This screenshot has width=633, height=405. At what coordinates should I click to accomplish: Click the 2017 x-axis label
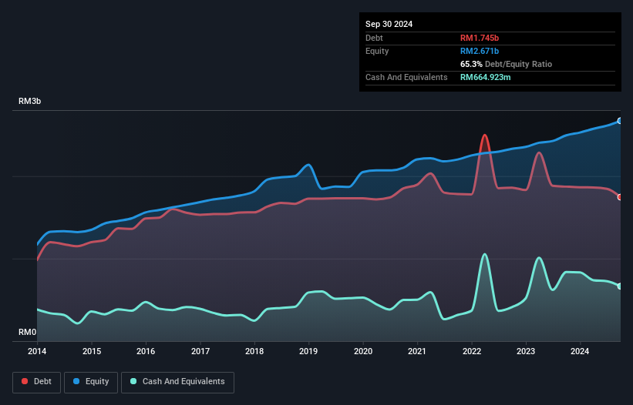(200, 351)
